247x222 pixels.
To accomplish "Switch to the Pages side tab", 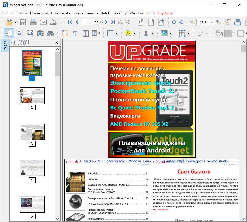I will tap(5, 46).
